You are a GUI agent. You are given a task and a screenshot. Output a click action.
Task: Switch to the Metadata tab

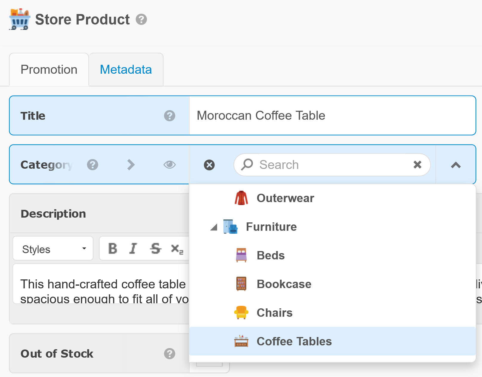[126, 70]
